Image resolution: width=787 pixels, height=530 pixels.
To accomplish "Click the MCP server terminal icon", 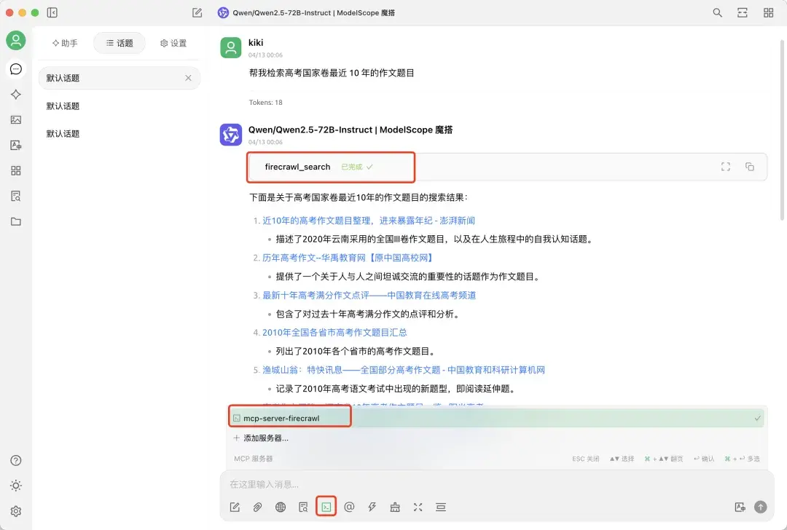I will [326, 507].
